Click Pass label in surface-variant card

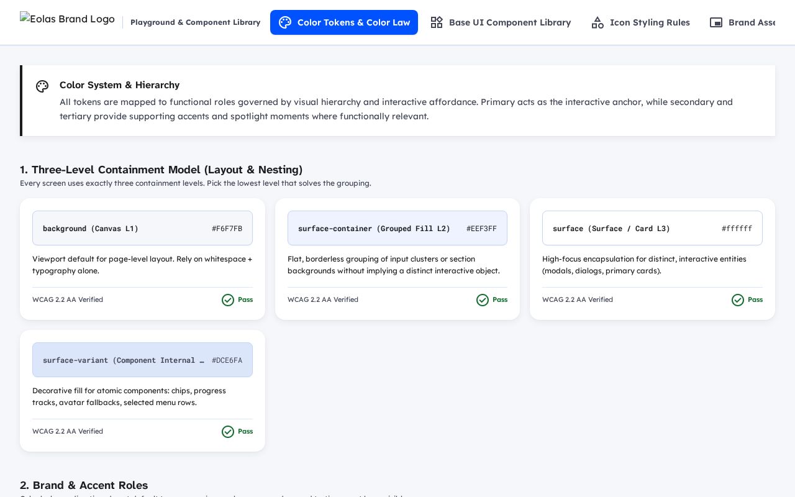pos(245,431)
